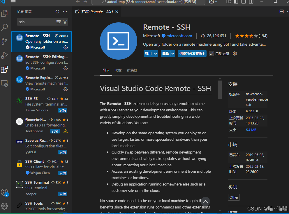
Task: Open the Extensions view icon
Action: 4,69
